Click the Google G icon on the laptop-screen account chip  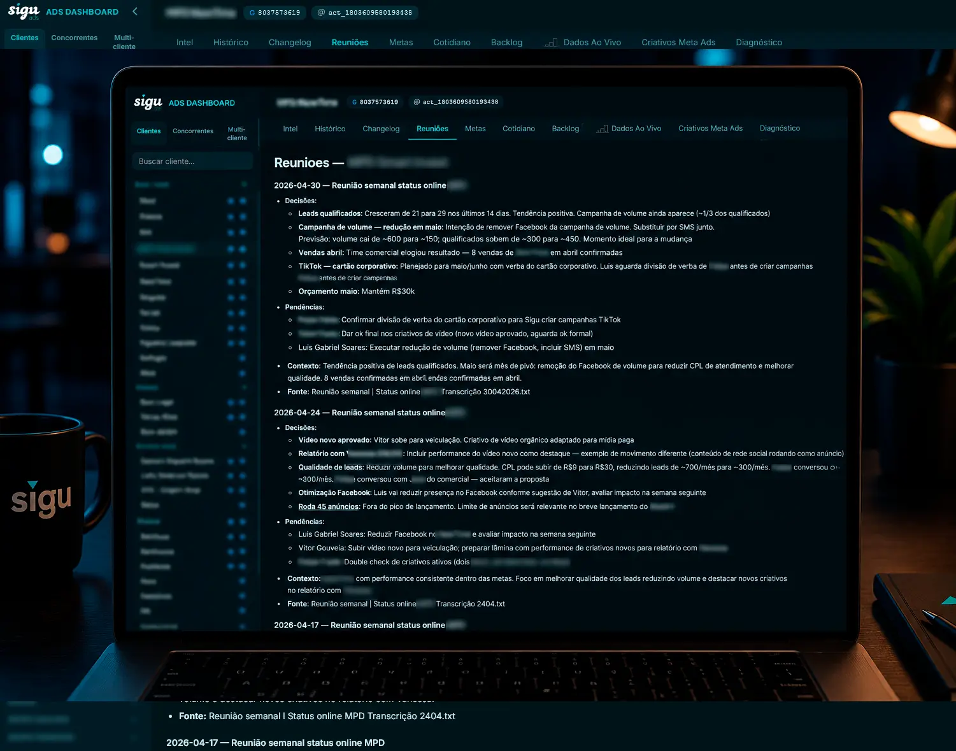click(355, 102)
